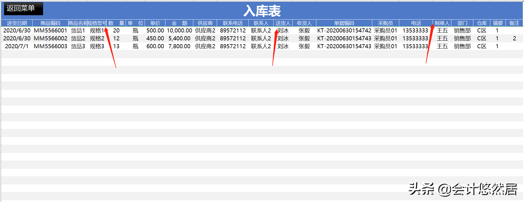This screenshot has width=524, height=202.
Task: Click the 规格3 cell
Action: pos(97,46)
